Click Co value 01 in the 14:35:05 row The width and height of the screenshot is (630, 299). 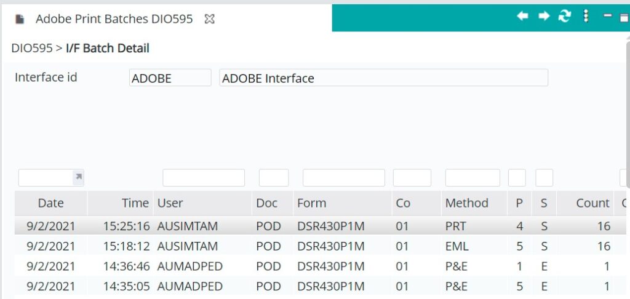click(402, 287)
